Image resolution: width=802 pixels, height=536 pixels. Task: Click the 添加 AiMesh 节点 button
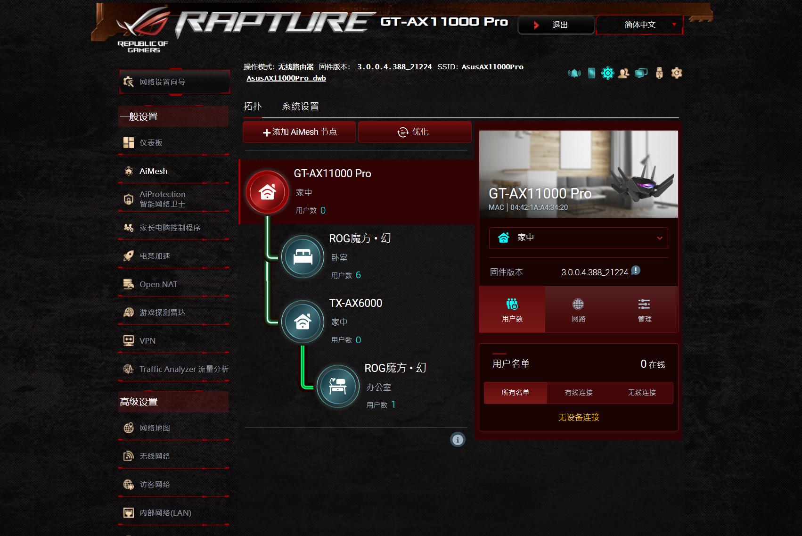(x=299, y=132)
